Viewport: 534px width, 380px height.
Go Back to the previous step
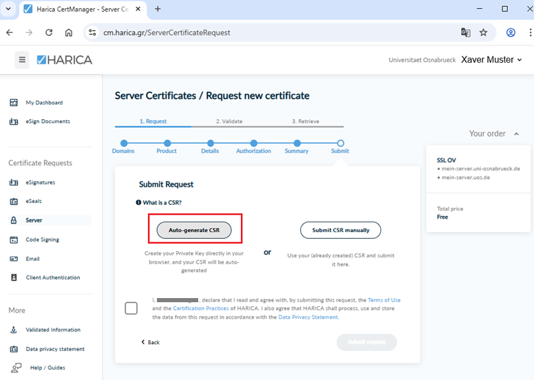151,342
